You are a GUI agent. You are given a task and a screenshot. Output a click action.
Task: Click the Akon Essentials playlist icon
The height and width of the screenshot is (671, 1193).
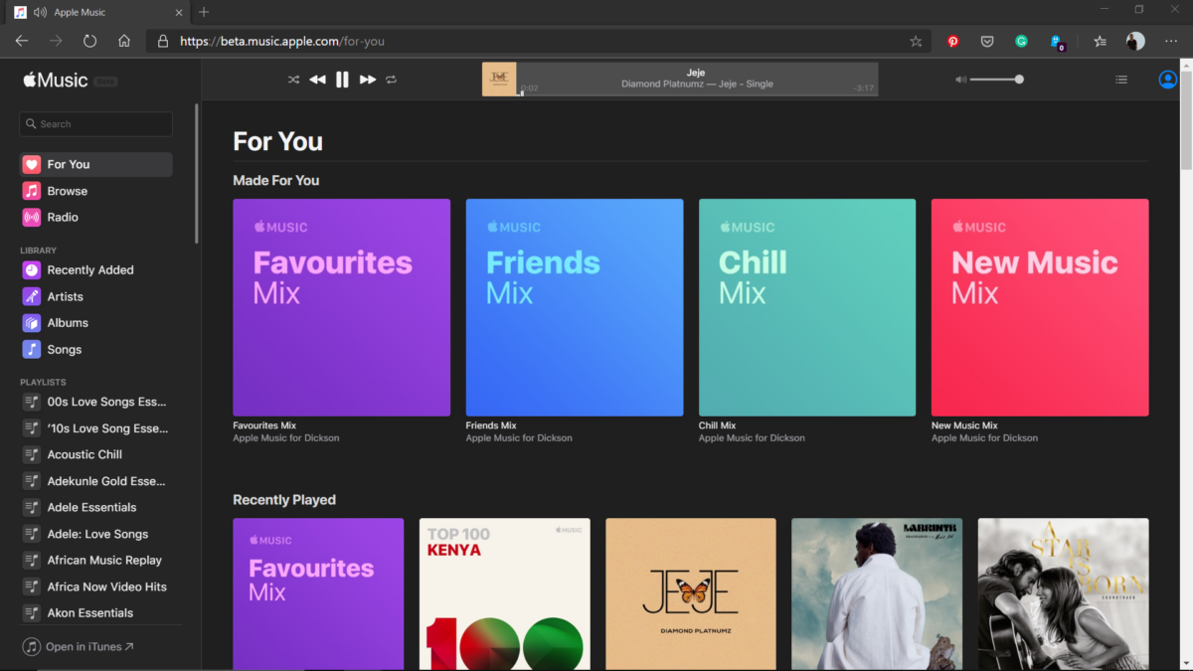pyautogui.click(x=32, y=613)
